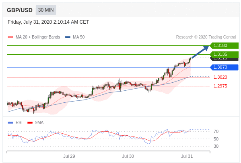Click the 1.2975 red support label
This screenshot has width=241, height=163.
220,86
